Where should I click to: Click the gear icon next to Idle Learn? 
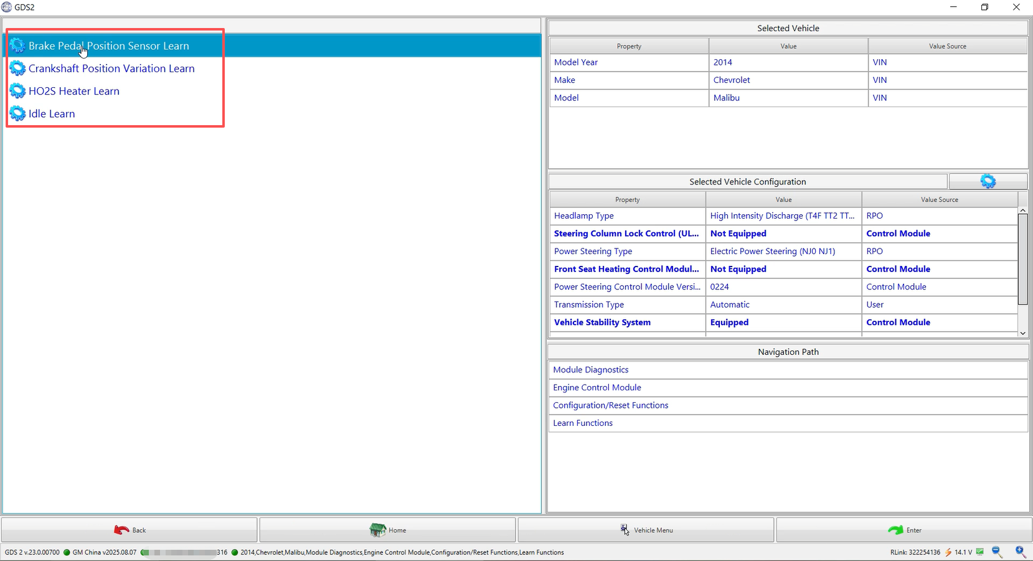17,114
